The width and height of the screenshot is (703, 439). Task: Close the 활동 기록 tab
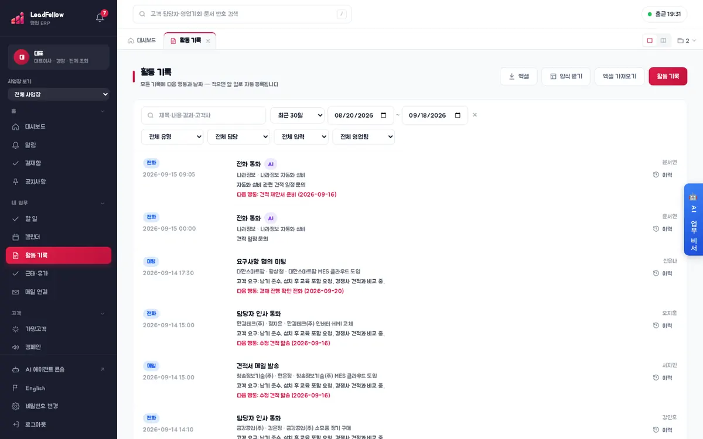[x=208, y=41]
